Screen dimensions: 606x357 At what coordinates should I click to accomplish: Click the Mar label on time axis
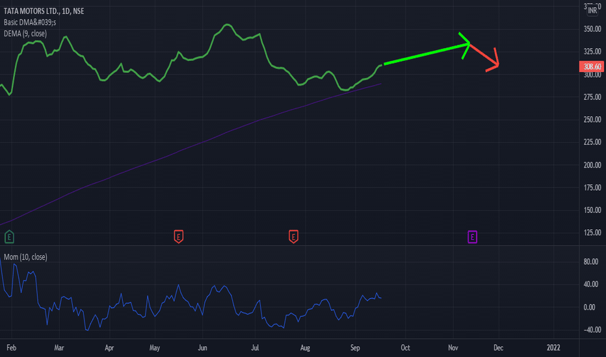pyautogui.click(x=59, y=348)
